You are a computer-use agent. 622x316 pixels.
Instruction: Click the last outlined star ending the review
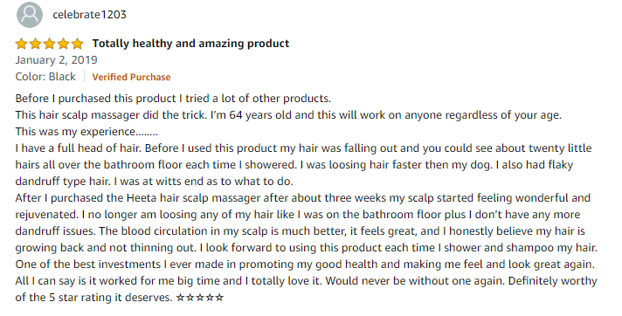tap(219, 297)
